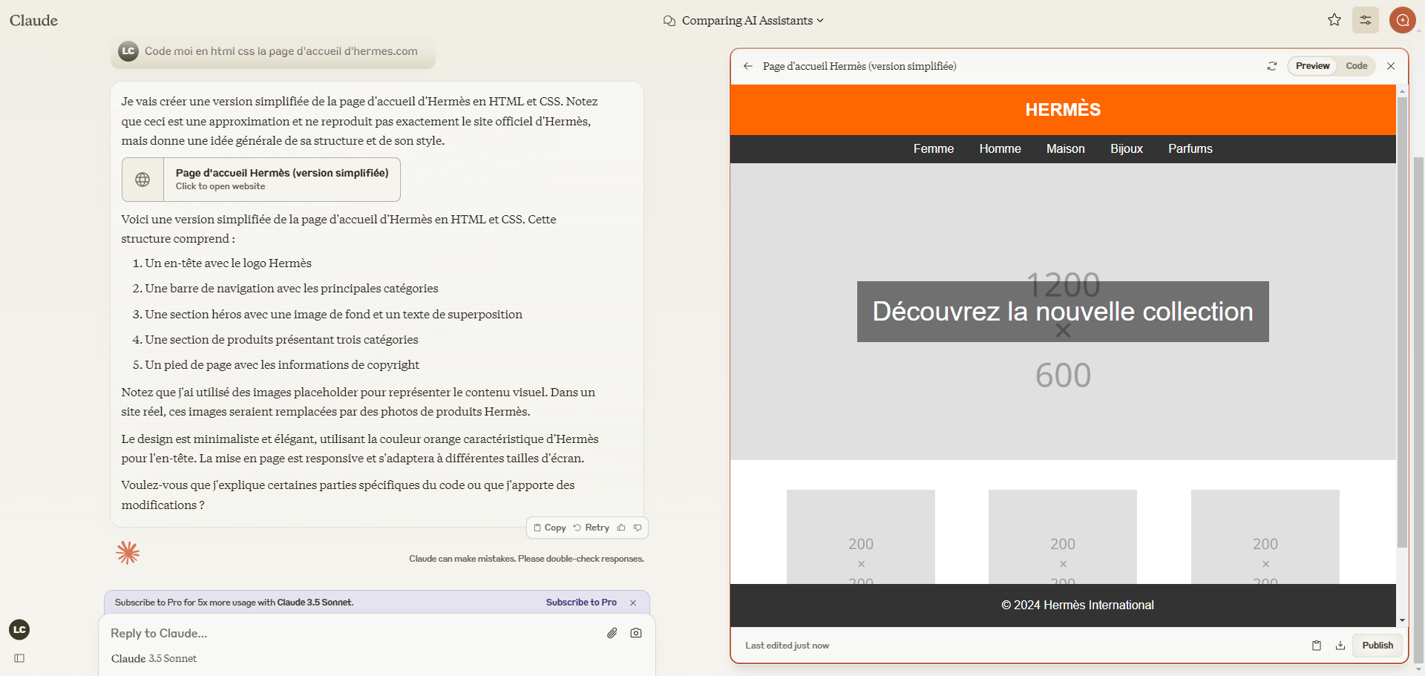
Task: Click the artifact preview vertical scrollbar
Action: (x=1402, y=323)
